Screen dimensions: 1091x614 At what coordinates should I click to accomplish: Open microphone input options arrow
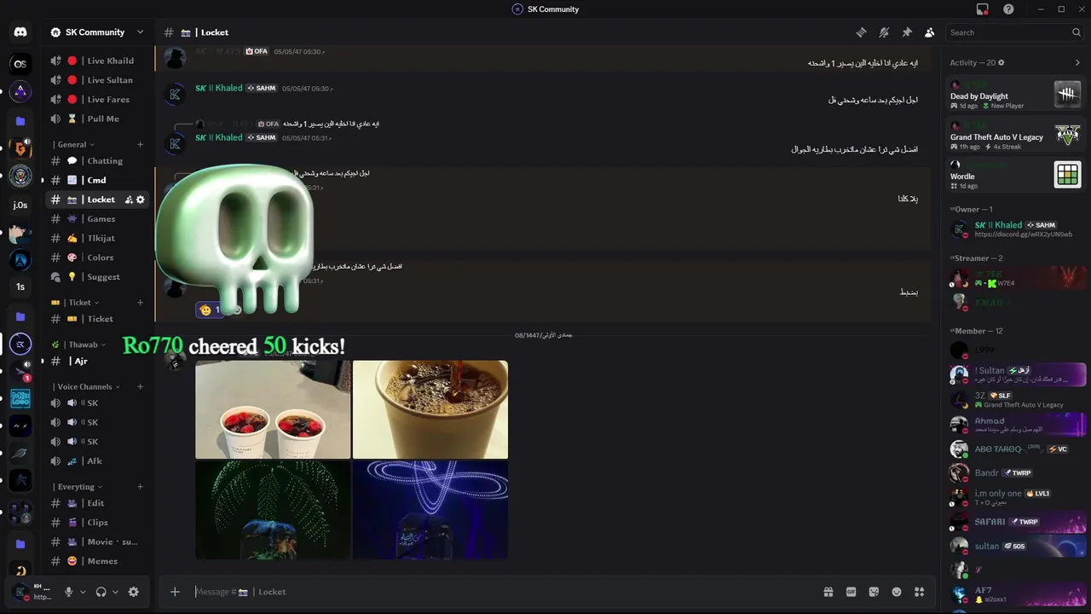[x=83, y=592]
